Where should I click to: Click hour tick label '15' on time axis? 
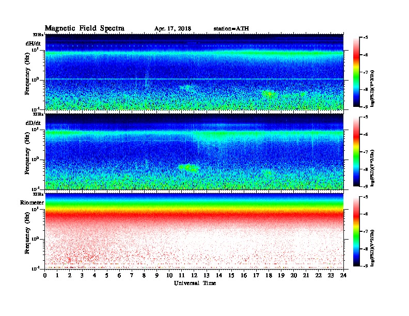[231, 275]
